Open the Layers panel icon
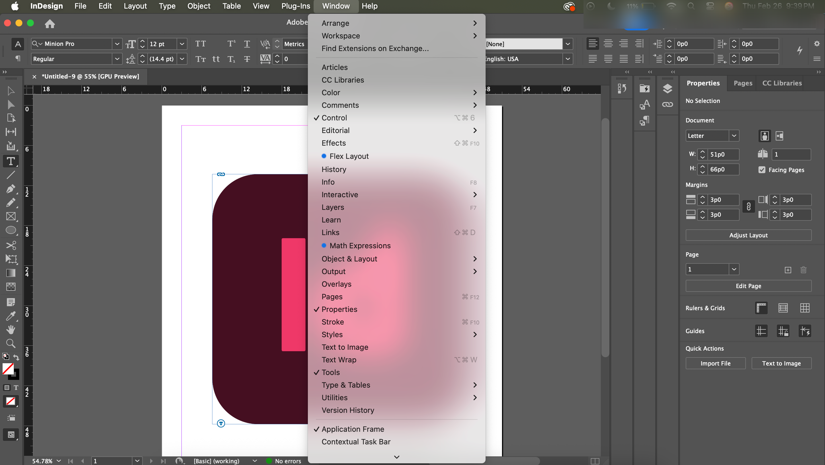This screenshot has width=825, height=465. (667, 88)
